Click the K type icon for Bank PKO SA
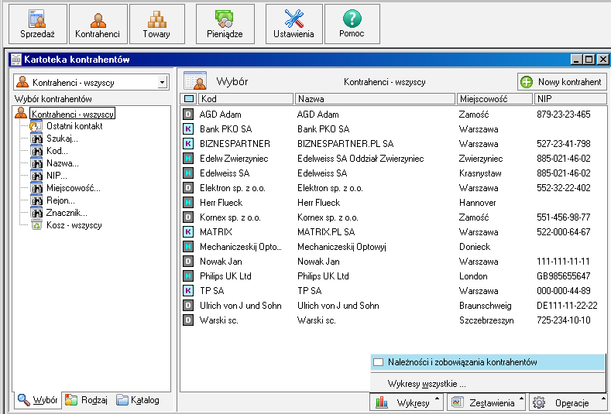 point(188,129)
